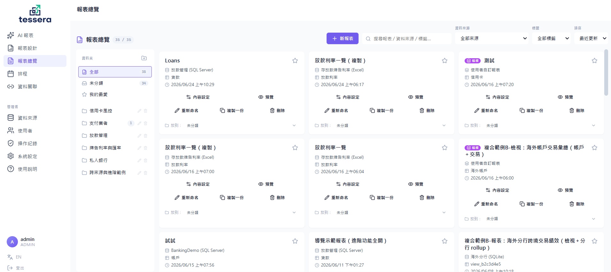Viewport: 611px width, 272px height.
Task: Focus the report search field
Action: [406, 38]
